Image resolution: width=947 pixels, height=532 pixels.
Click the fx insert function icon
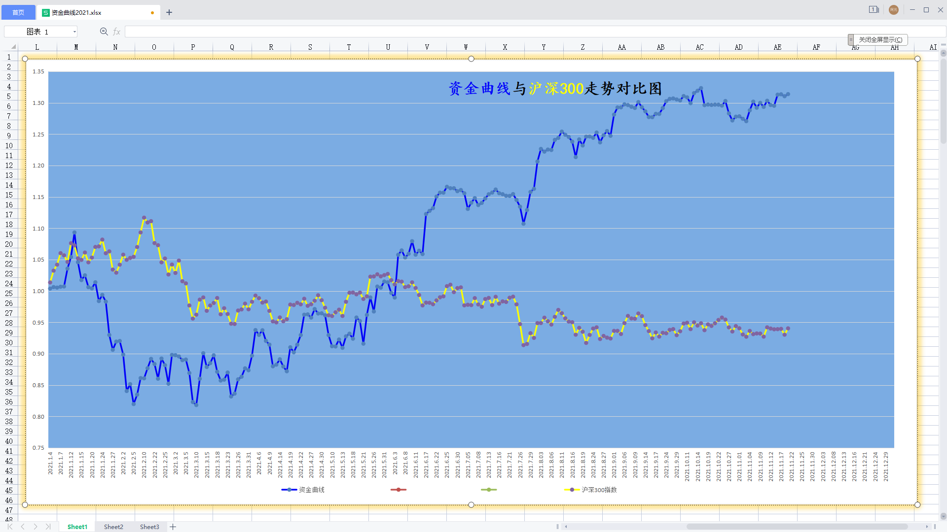[116, 32]
